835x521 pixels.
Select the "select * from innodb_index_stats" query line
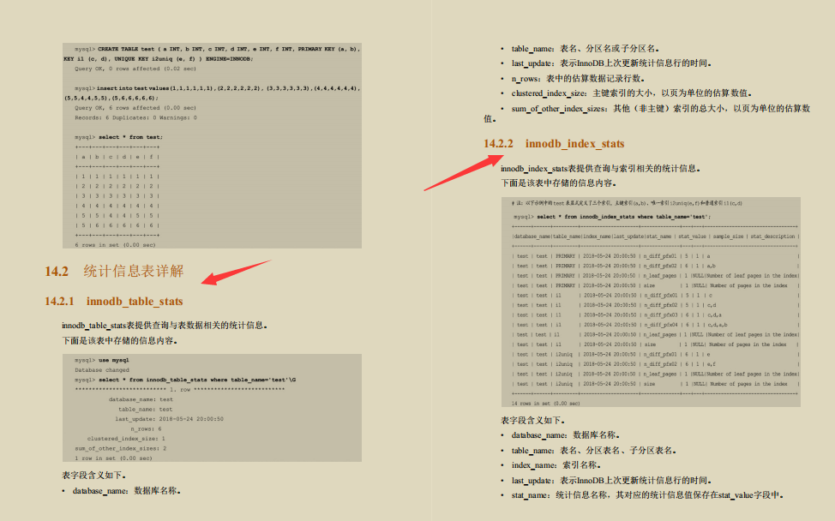612,217
